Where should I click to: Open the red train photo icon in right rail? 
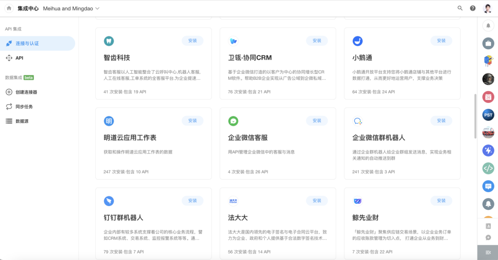pyautogui.click(x=488, y=133)
